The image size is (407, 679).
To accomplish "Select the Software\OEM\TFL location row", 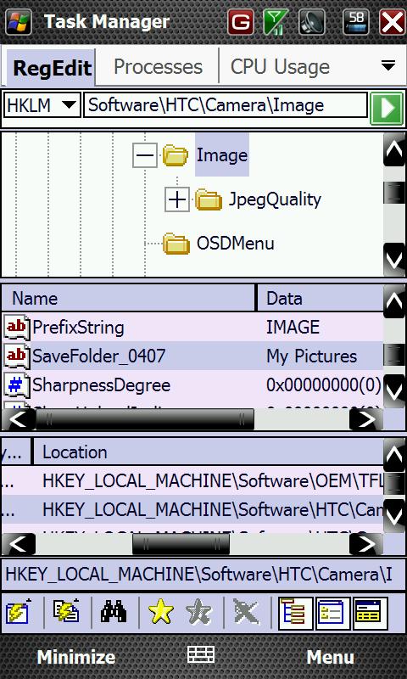I will [x=192, y=481].
